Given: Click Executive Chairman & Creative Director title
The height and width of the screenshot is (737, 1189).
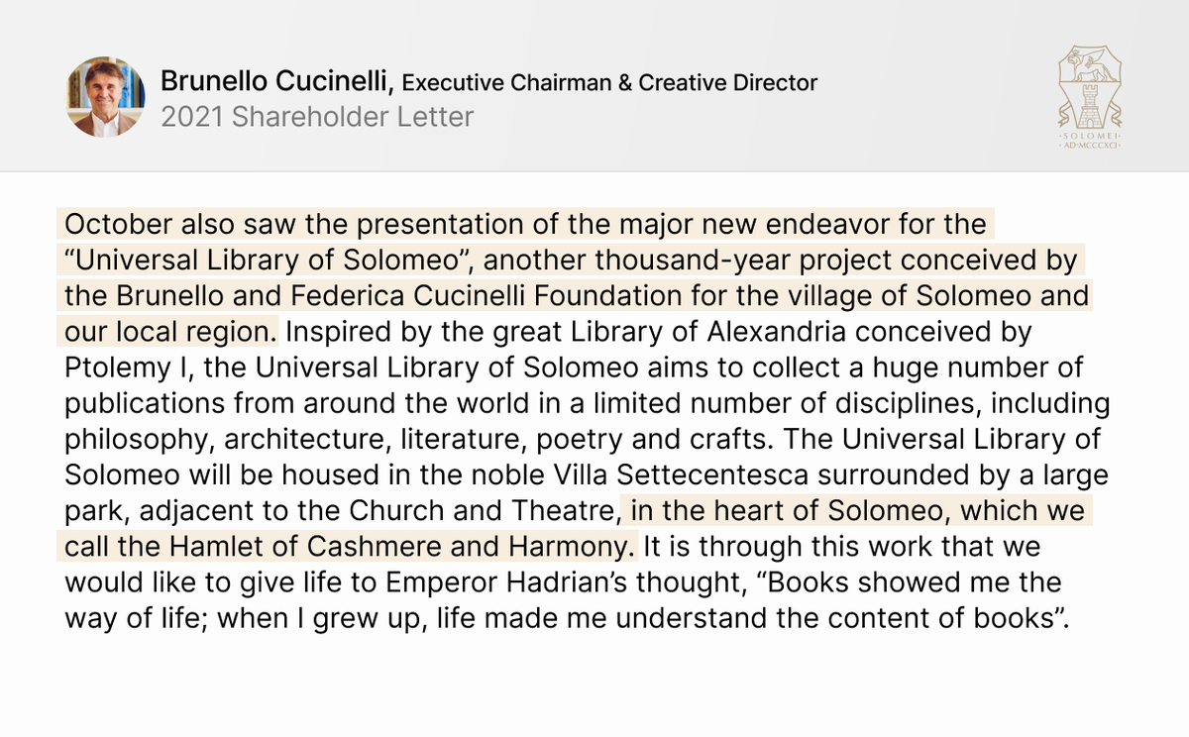Looking at the screenshot, I should tap(609, 84).
